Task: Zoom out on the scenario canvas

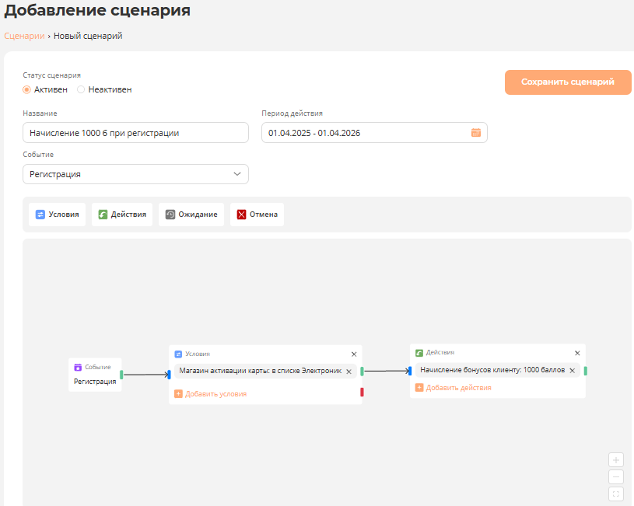Action: (616, 477)
